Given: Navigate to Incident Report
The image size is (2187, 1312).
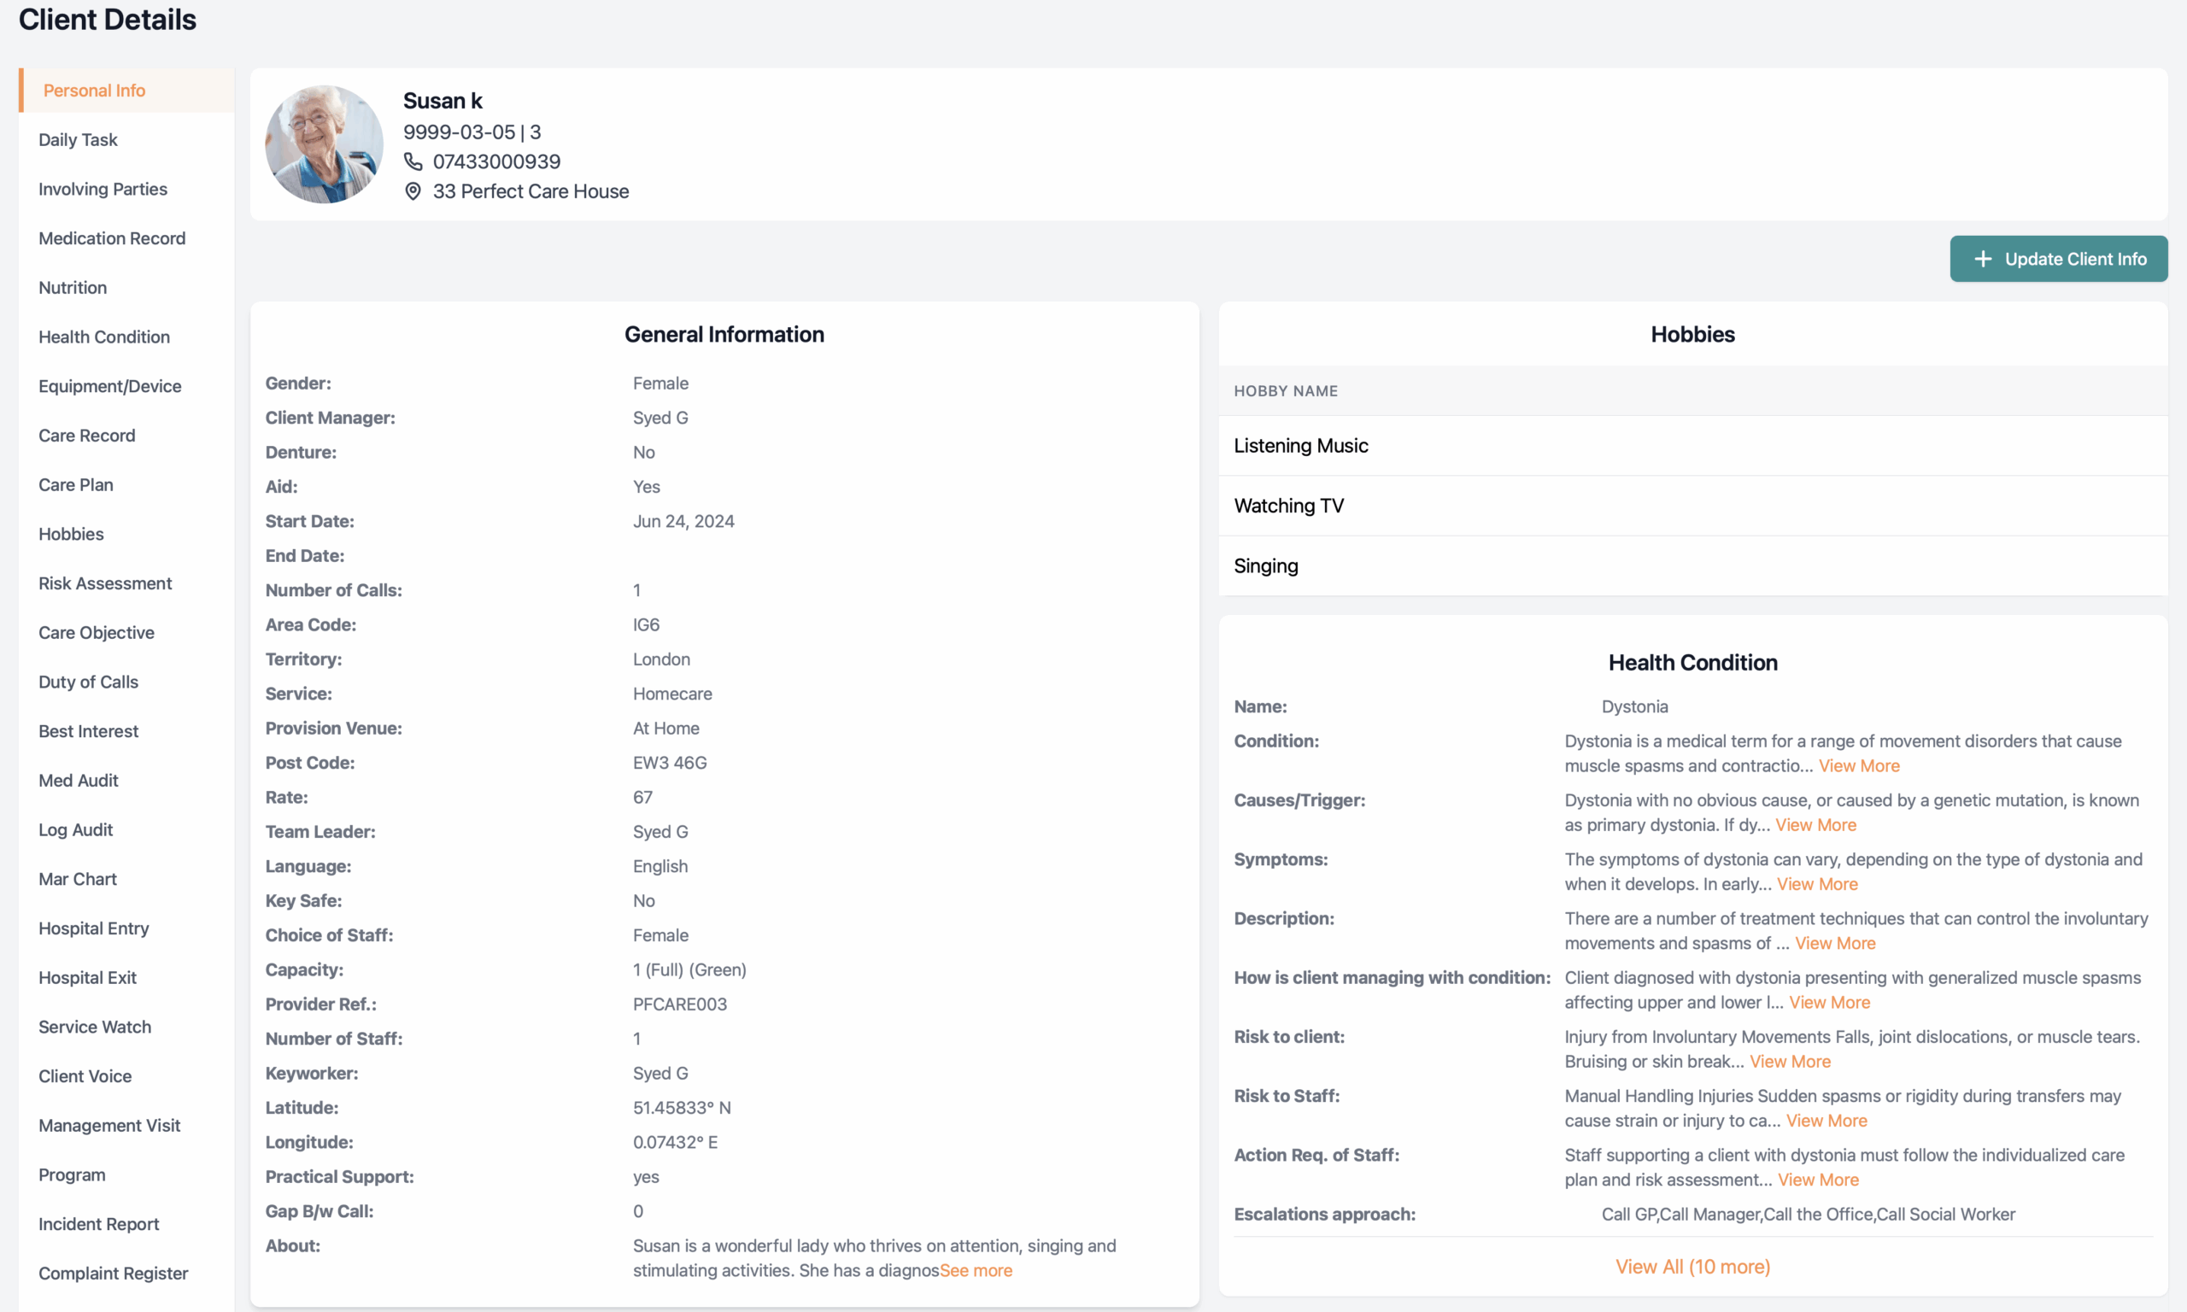Looking at the screenshot, I should coord(99,1225).
